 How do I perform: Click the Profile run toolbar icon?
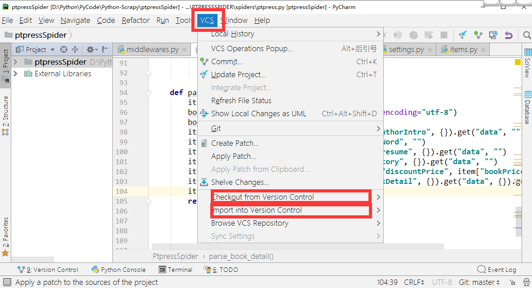pos(413,35)
